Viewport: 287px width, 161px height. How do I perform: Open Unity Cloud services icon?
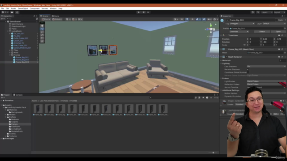click(x=12, y=12)
